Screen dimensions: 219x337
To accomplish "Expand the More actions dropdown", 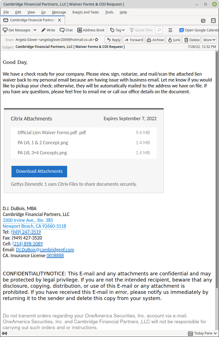I will [x=209, y=40].
